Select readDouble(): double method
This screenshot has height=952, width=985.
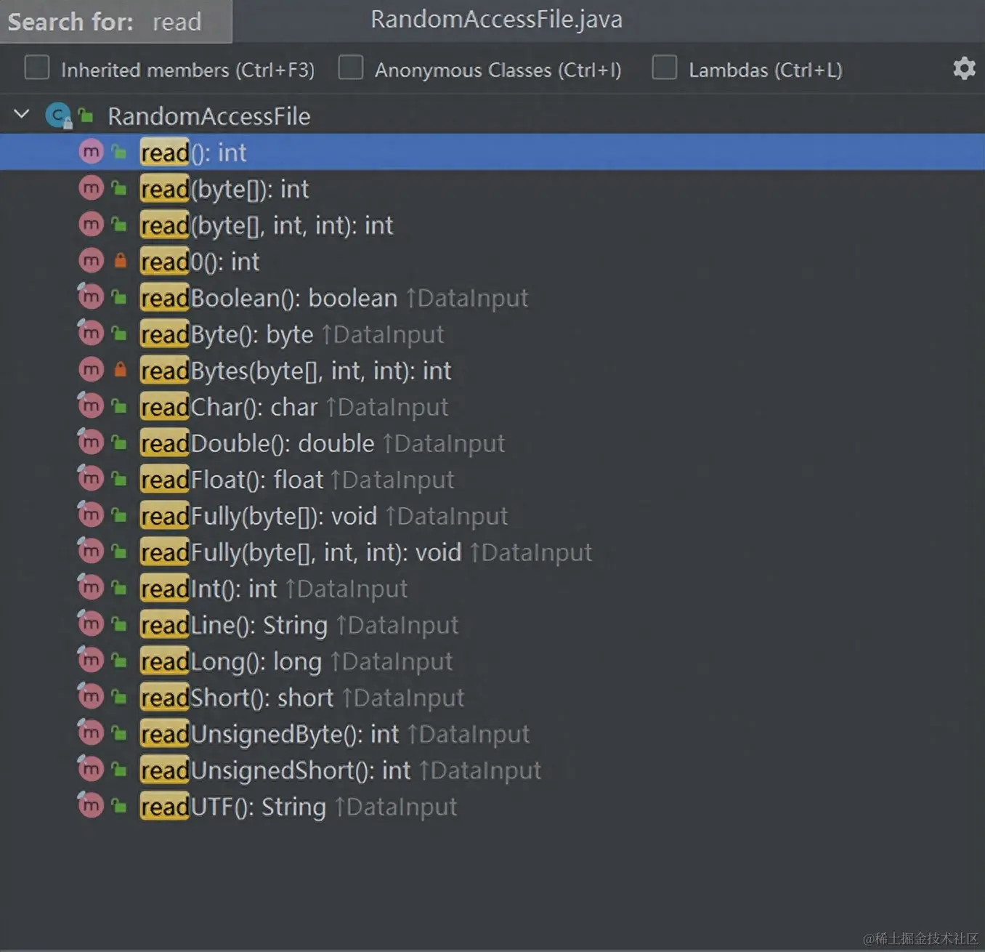(257, 443)
